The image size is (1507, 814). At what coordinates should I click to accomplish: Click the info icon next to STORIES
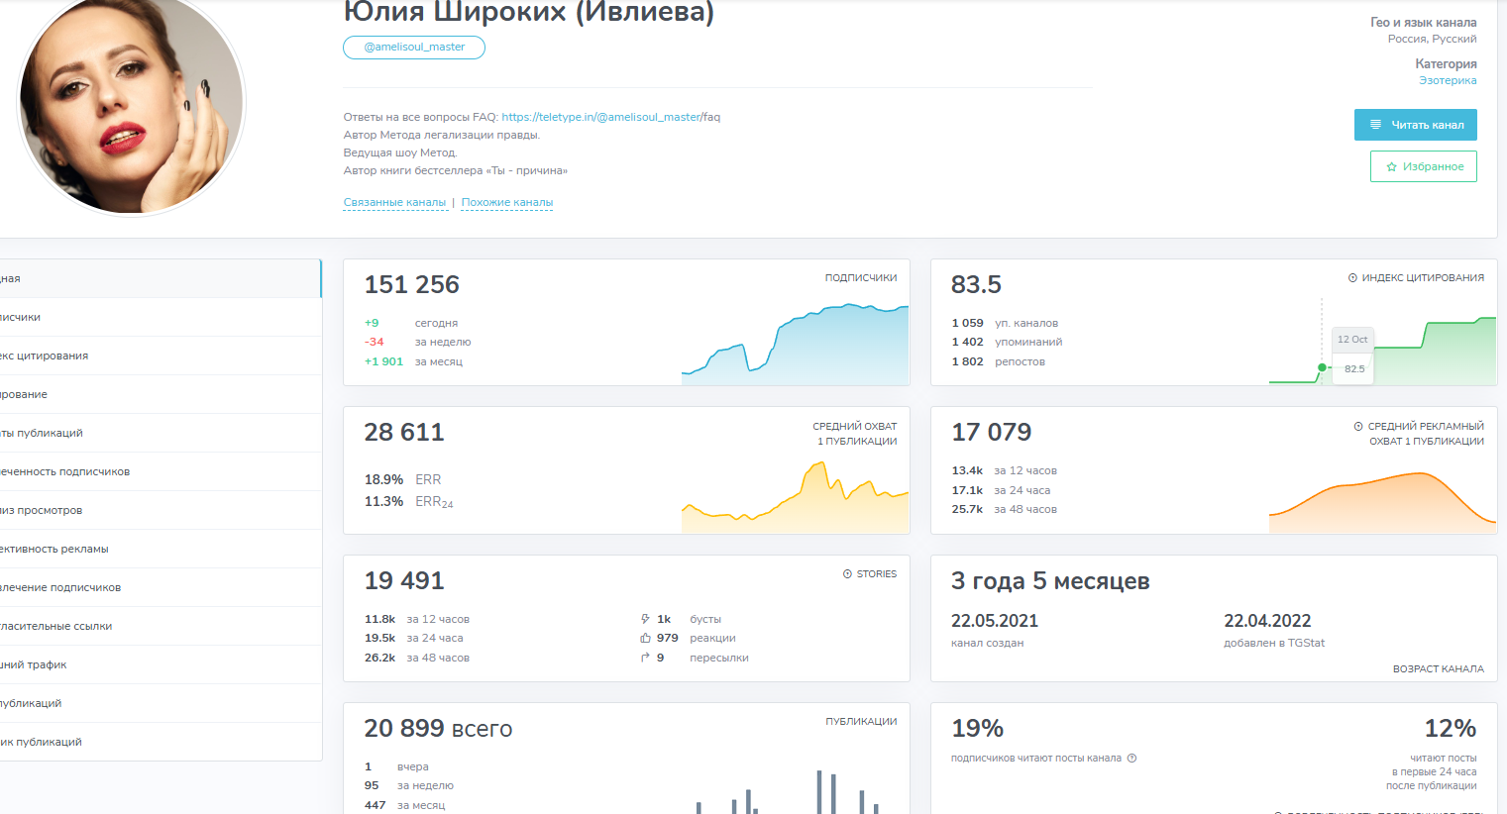(x=847, y=574)
